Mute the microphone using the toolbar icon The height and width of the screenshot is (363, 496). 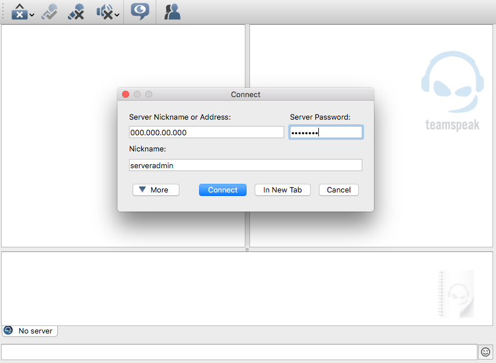click(x=76, y=12)
